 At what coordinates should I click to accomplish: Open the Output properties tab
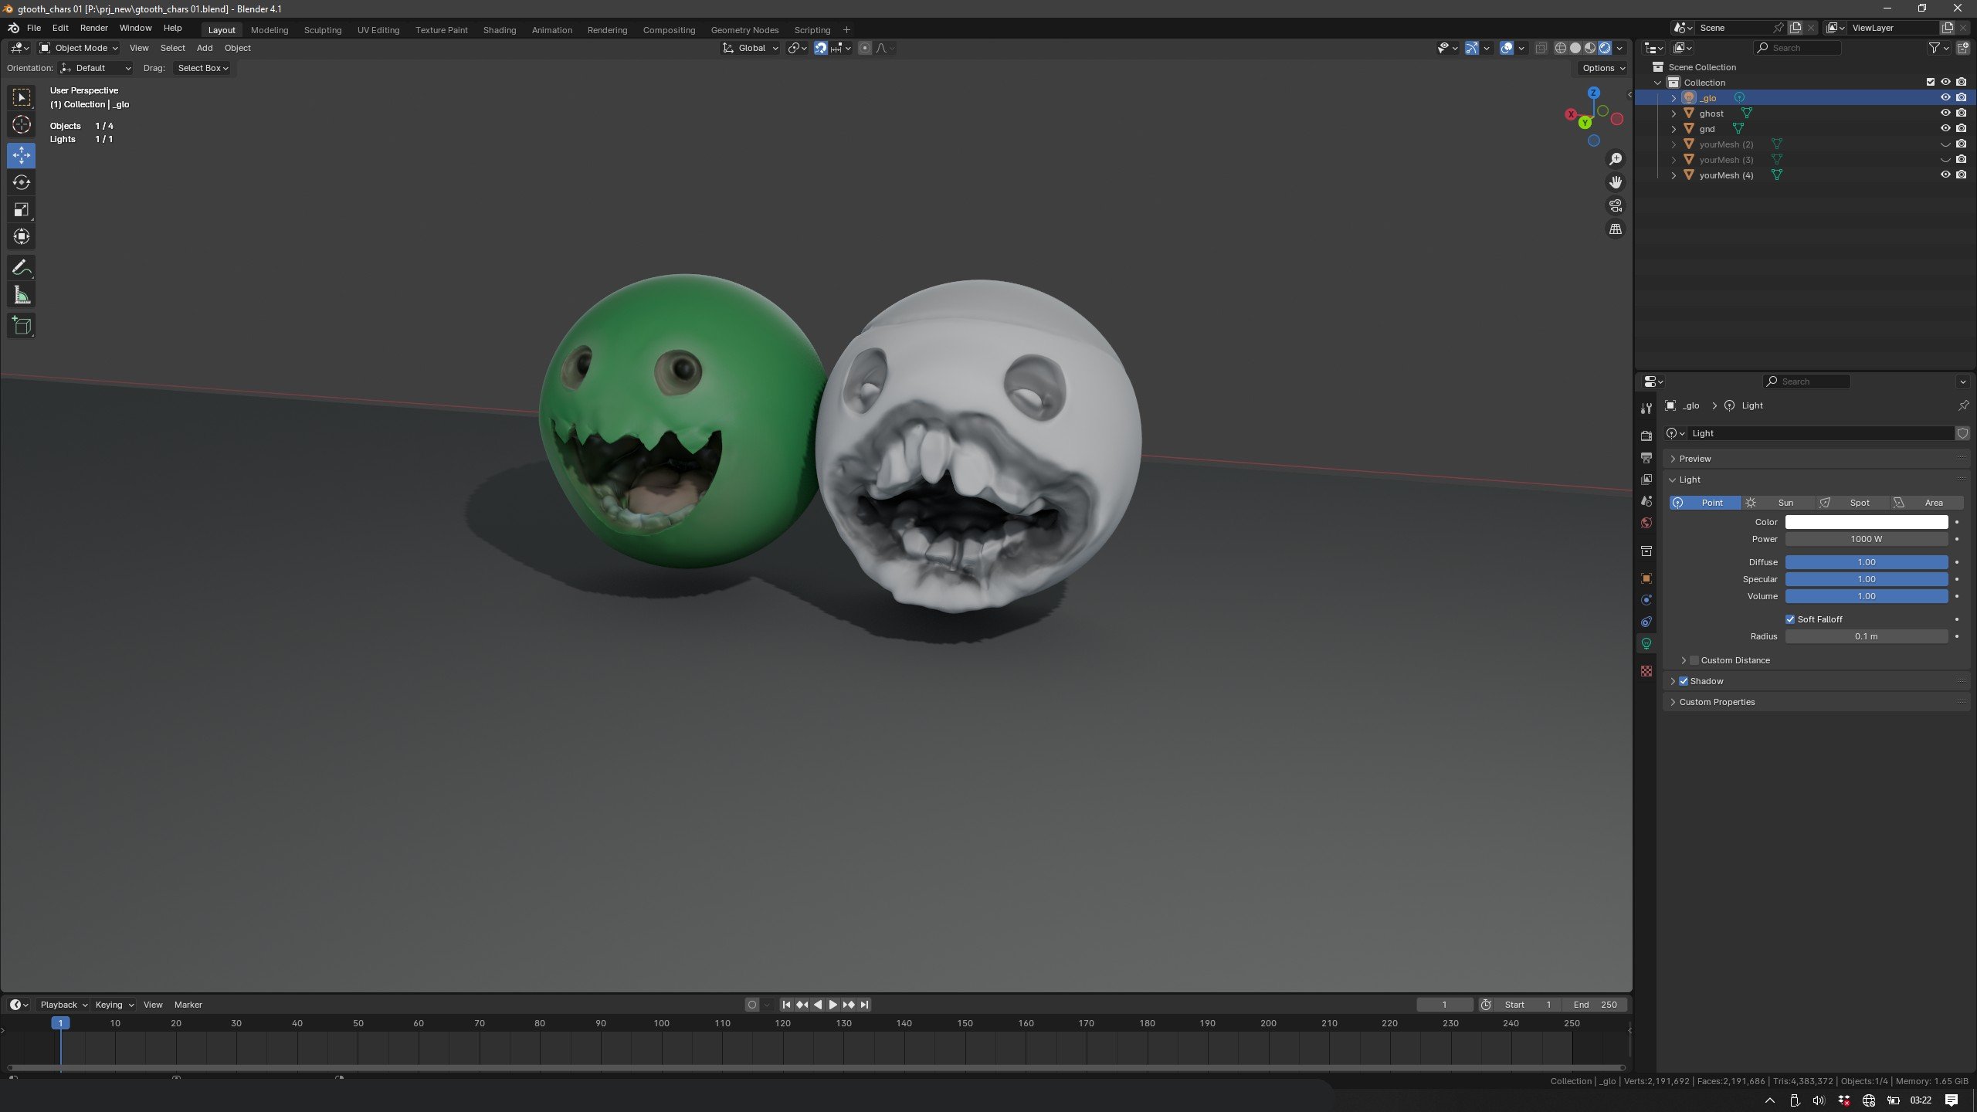(x=1646, y=457)
